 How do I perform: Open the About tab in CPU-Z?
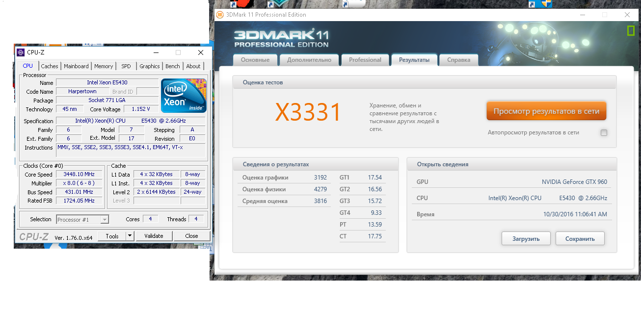[x=193, y=66]
